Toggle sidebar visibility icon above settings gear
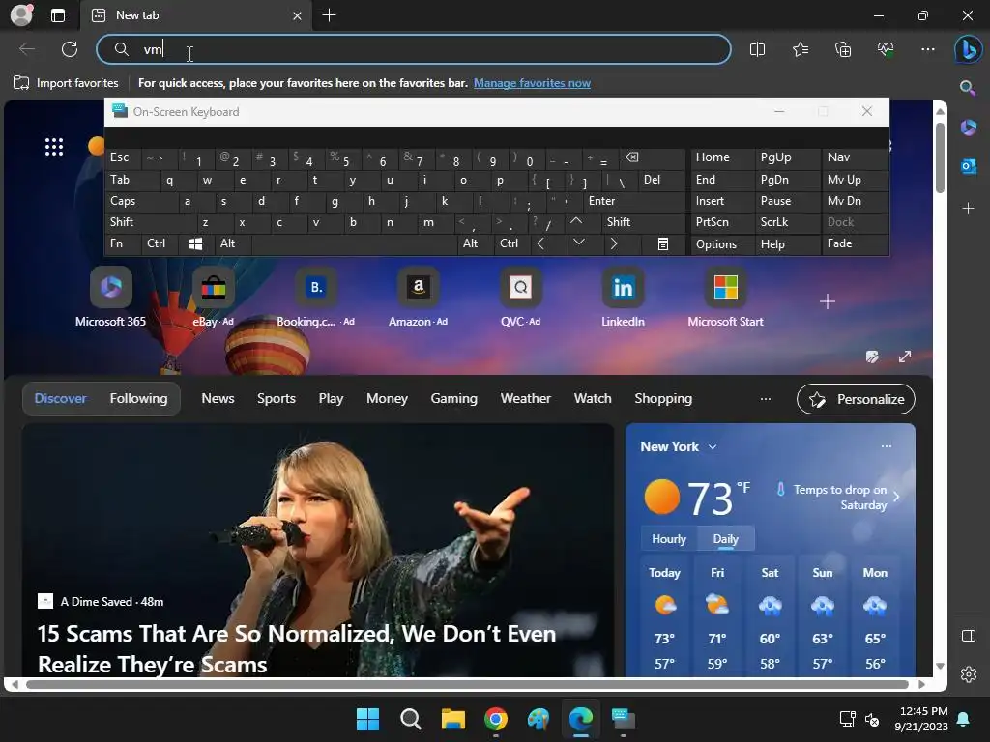This screenshot has height=742, width=990. point(968,636)
